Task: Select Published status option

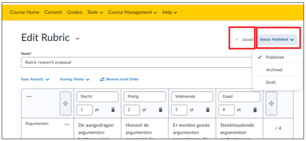Action: pos(277,57)
